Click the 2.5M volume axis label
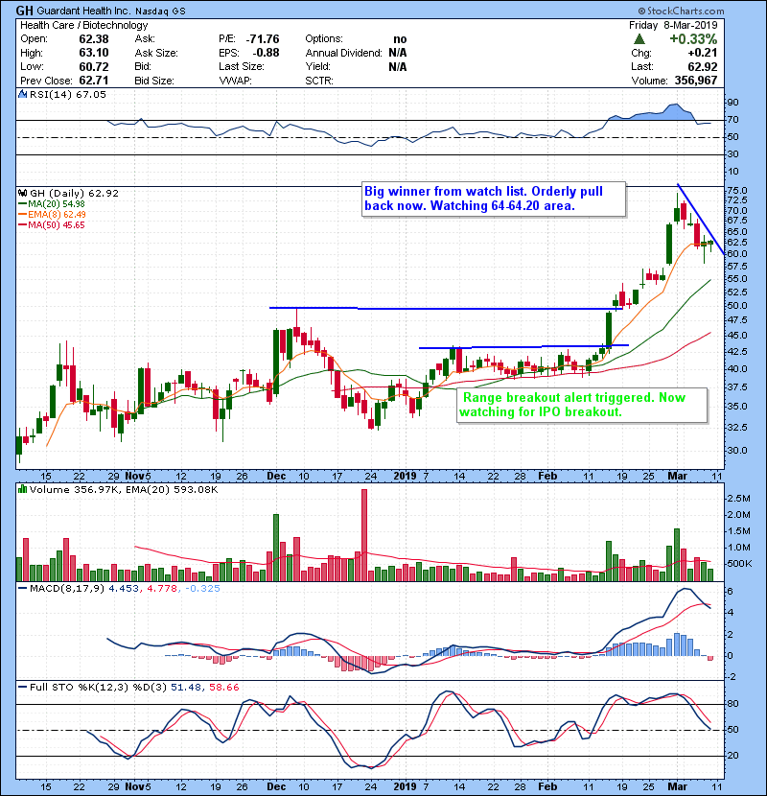767x796 pixels. (738, 499)
